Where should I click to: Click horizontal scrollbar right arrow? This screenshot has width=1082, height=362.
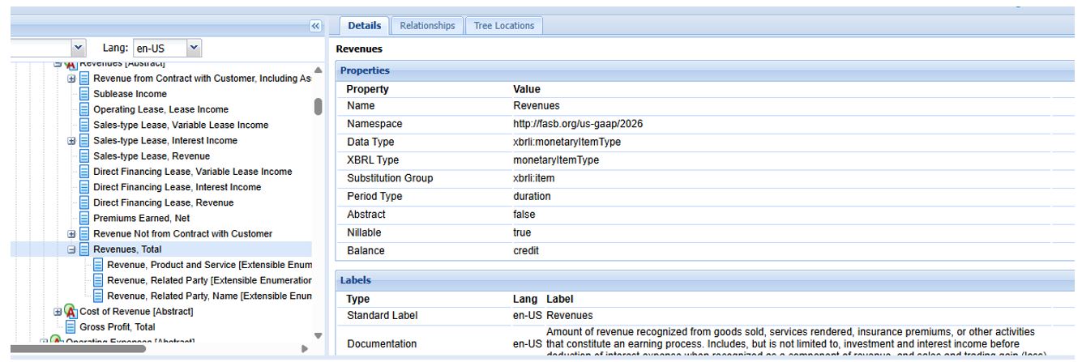pyautogui.click(x=305, y=348)
